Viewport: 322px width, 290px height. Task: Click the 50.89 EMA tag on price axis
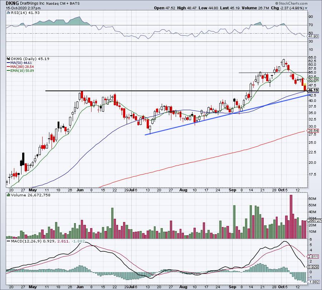313,79
